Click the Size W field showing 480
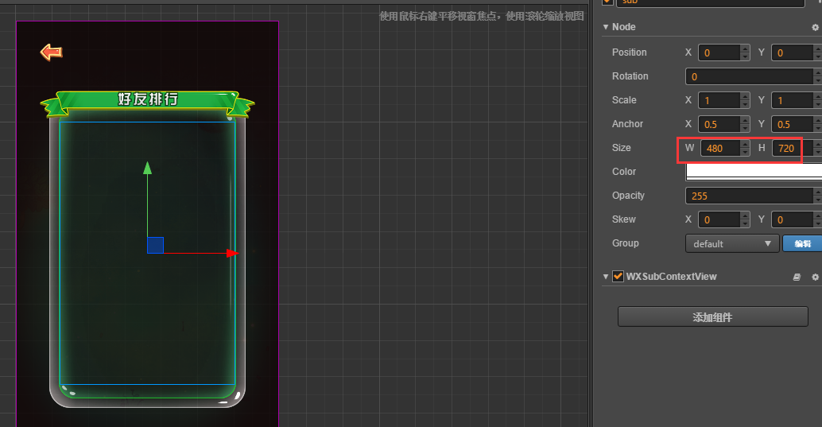Image resolution: width=822 pixels, height=427 pixels. 720,149
